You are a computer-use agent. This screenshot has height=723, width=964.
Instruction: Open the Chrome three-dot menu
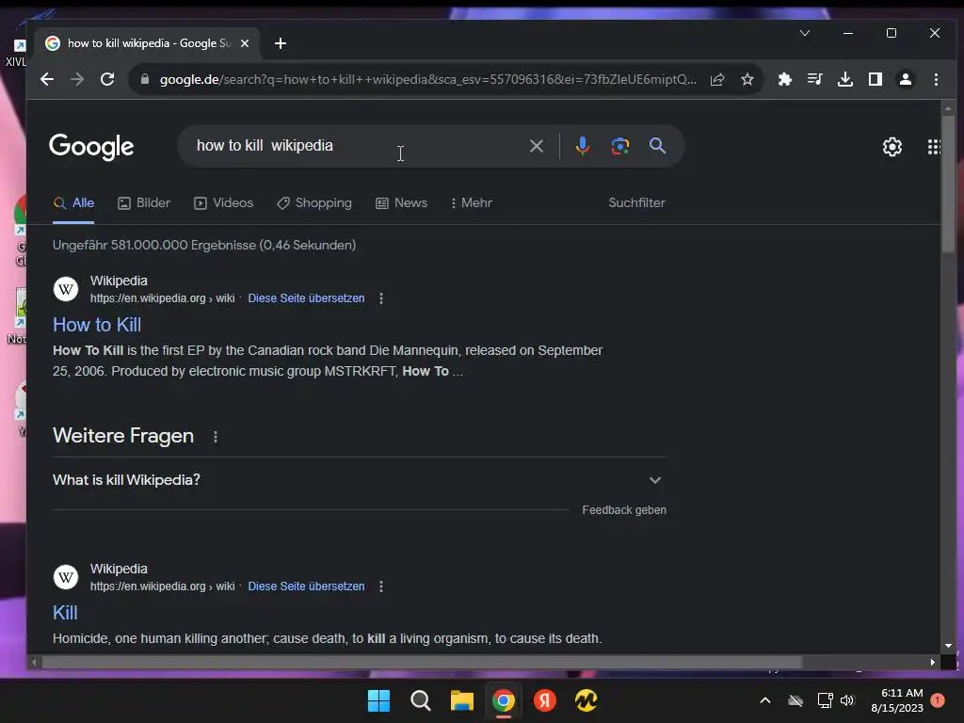(x=936, y=79)
